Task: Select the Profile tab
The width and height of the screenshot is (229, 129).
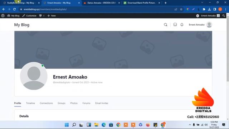Action: (x=18, y=103)
